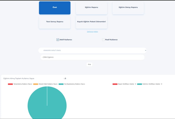Enable the Pasif Kullanıcı checkbox
This screenshot has height=119, width=175.
[103, 40]
